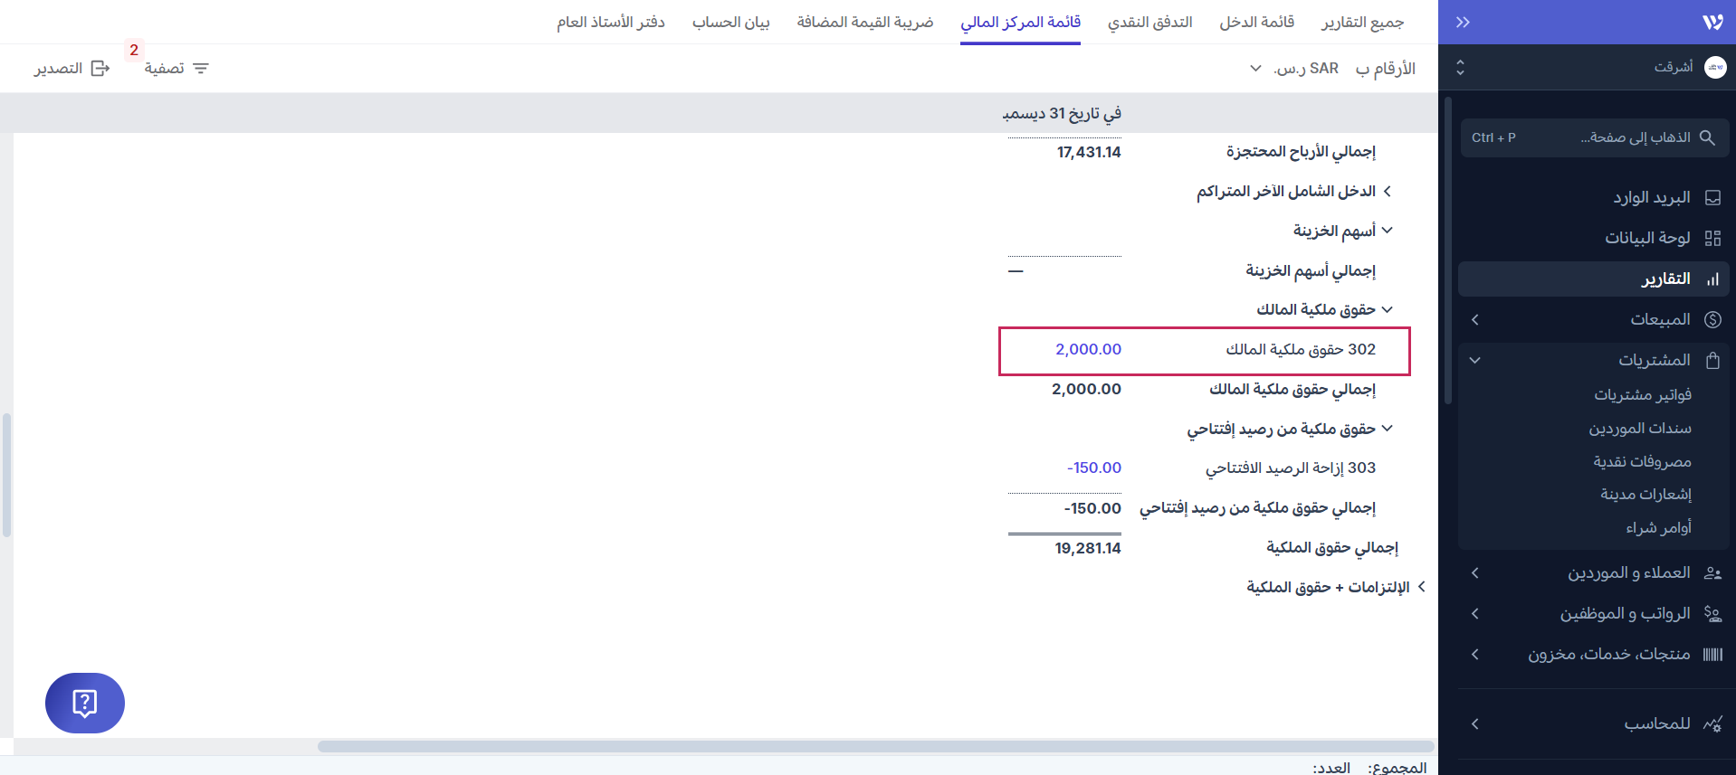This screenshot has width=1736, height=775.
Task: Expand الدخل الشامل الآخر المتراكم row
Action: coord(1388,191)
